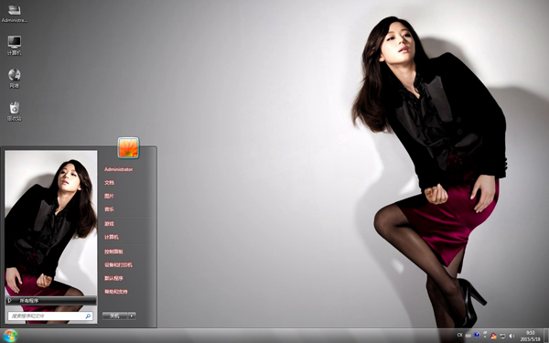Click the search programs and files field
The height and width of the screenshot is (343, 549).
(x=50, y=316)
